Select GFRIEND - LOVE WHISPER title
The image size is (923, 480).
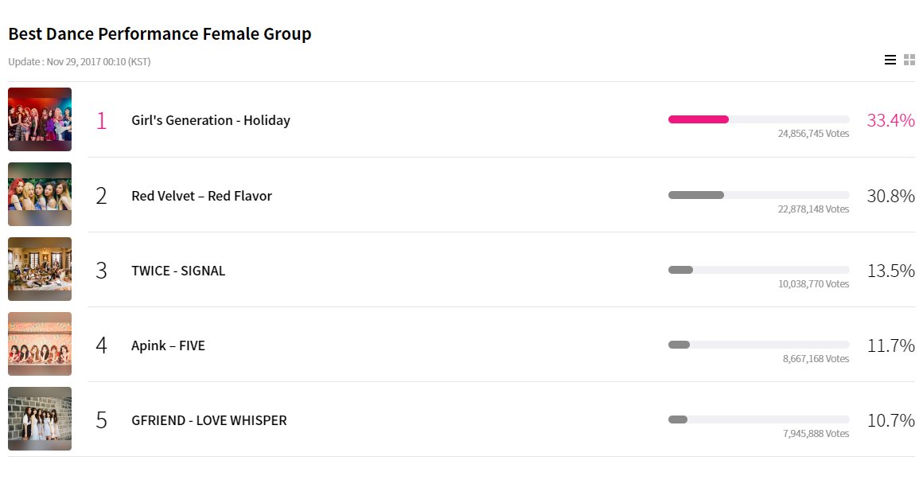(209, 420)
